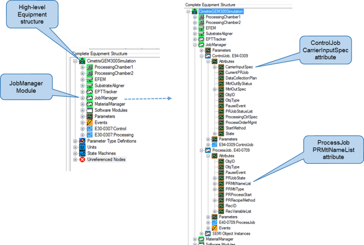This screenshot has height=245, width=364.
Task: Select MtrlOutByStatus attribute row
Action: (x=239, y=84)
